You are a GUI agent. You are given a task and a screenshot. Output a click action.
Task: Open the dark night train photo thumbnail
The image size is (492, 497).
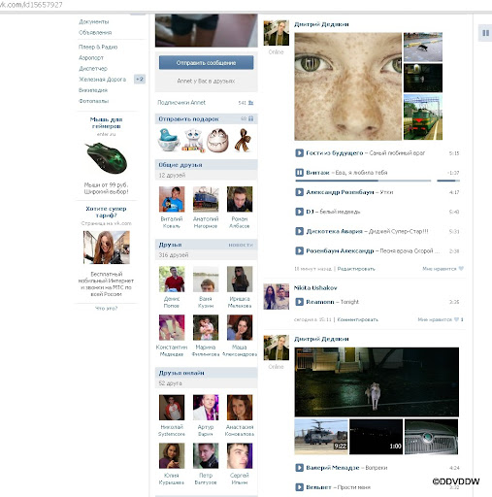coord(423,78)
